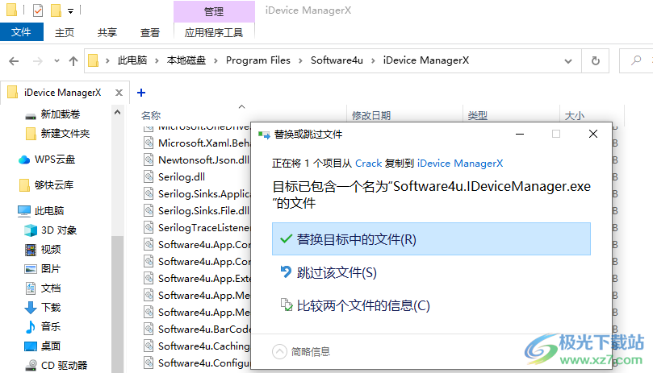653x373 pixels.
Task: Sort by the 修改日期 column header
Action: click(371, 115)
